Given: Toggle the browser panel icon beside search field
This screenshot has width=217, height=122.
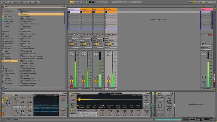Looking at the screenshot, I should [2, 6].
